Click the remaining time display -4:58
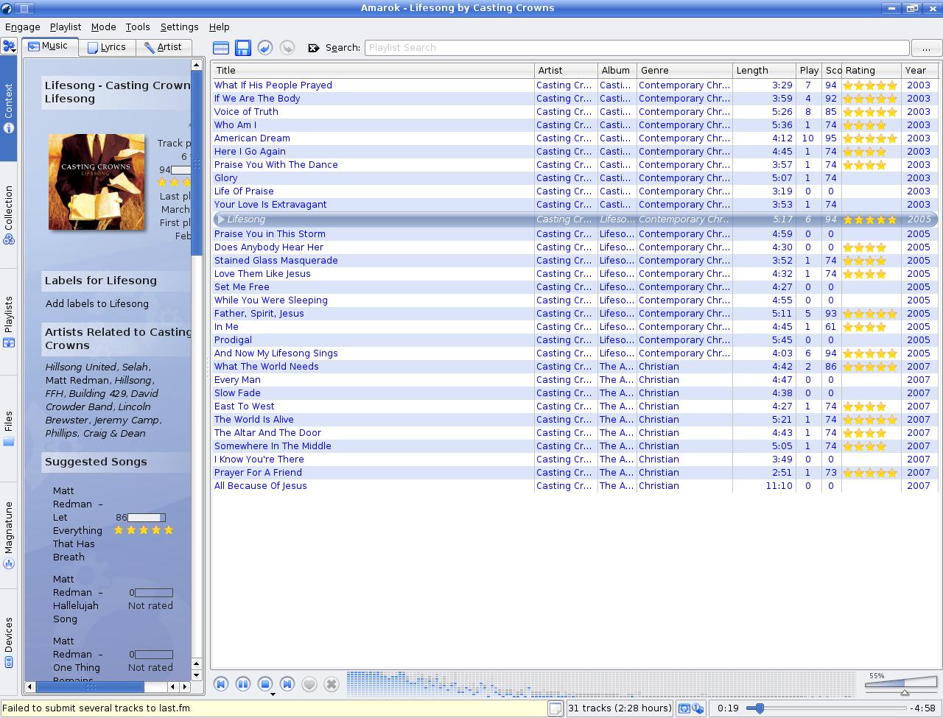The height and width of the screenshot is (718, 943). [x=923, y=708]
